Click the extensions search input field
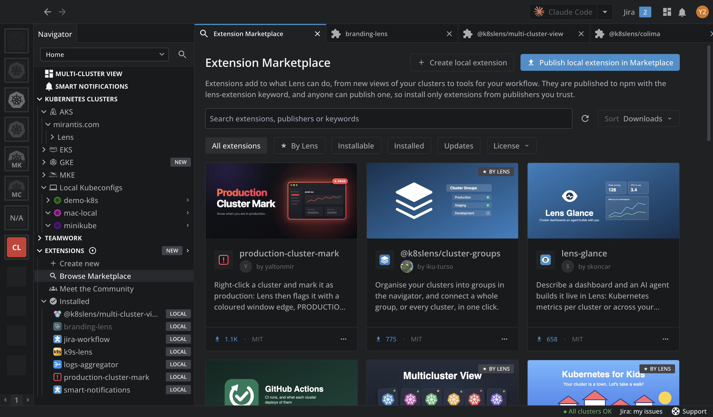The width and height of the screenshot is (713, 417). point(388,119)
